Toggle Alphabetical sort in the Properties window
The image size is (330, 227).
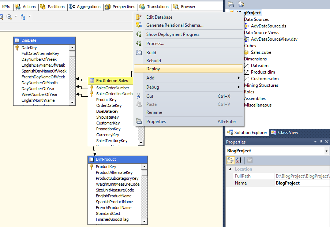(239, 160)
